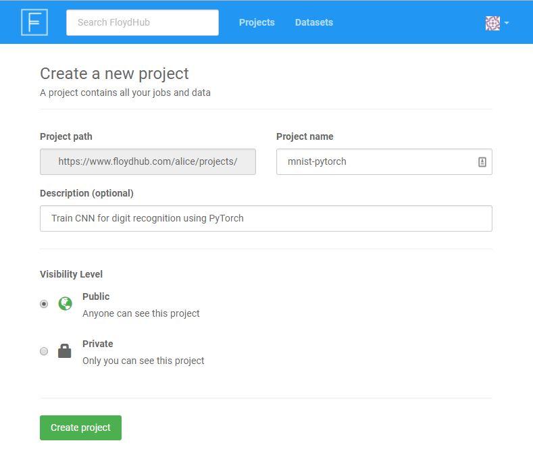The height and width of the screenshot is (468, 533).
Task: Expand the user account dropdown arrow
Action: pyautogui.click(x=507, y=23)
